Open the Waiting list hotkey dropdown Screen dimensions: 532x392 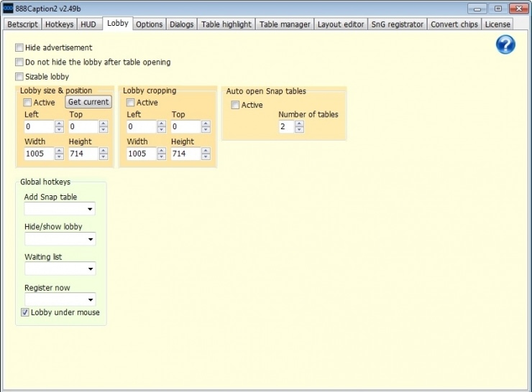pyautogui.click(x=60, y=269)
